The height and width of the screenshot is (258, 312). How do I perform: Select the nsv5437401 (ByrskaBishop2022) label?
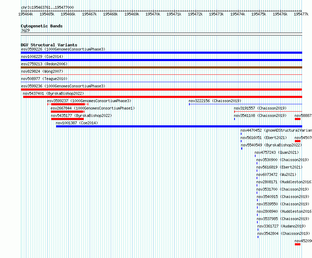click(53, 93)
